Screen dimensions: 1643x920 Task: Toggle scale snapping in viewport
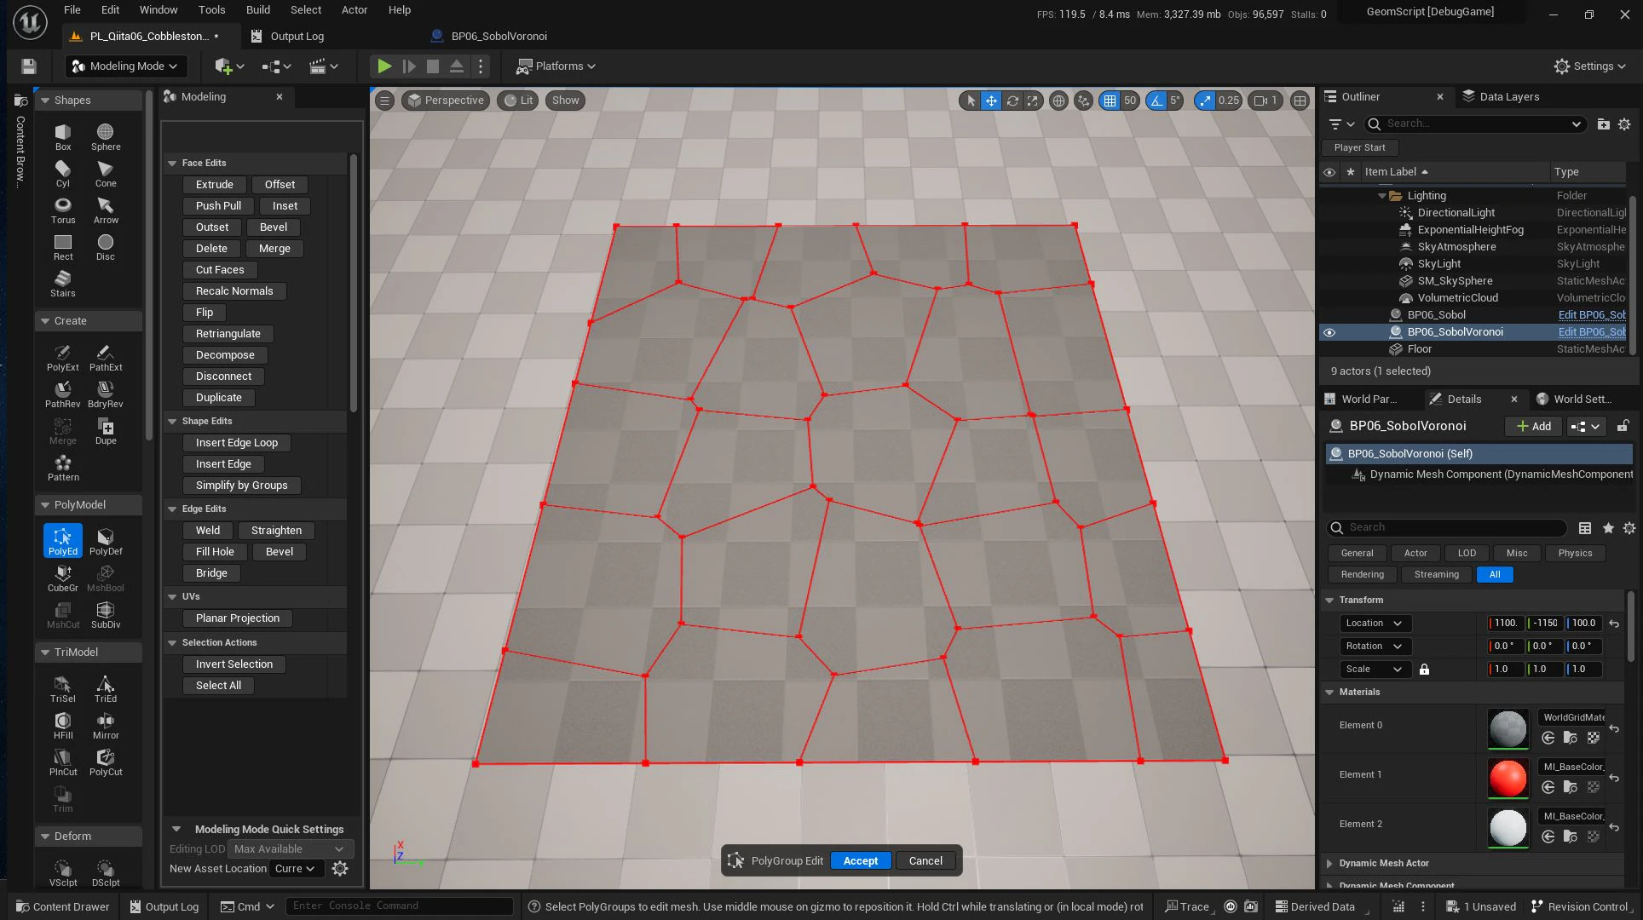pos(1204,101)
